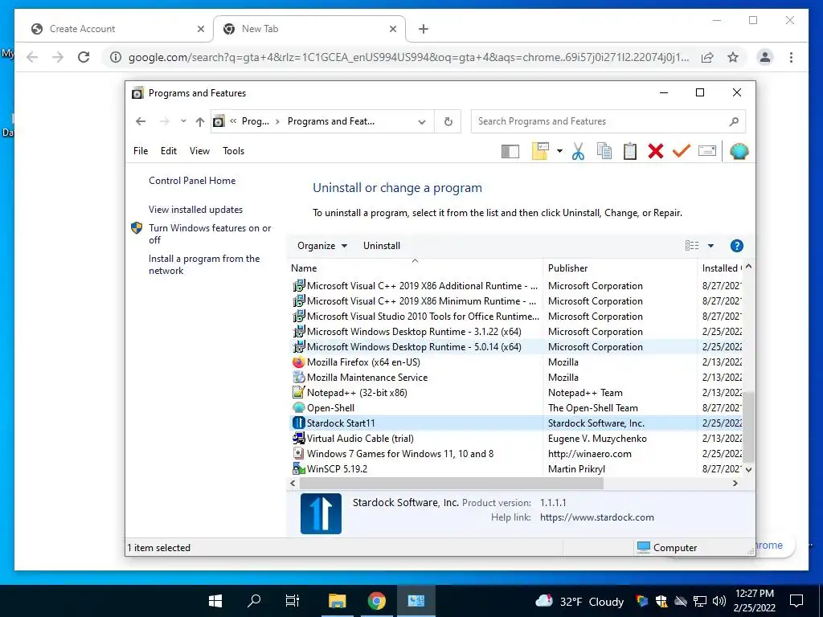Refresh the Programs and Features list
Image resolution: width=823 pixels, height=617 pixels.
tap(448, 122)
